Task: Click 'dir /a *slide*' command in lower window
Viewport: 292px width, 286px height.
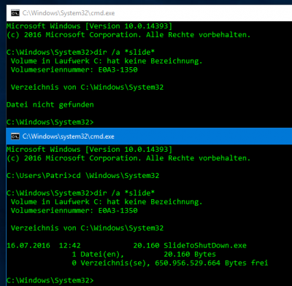Action: [x=124, y=193]
